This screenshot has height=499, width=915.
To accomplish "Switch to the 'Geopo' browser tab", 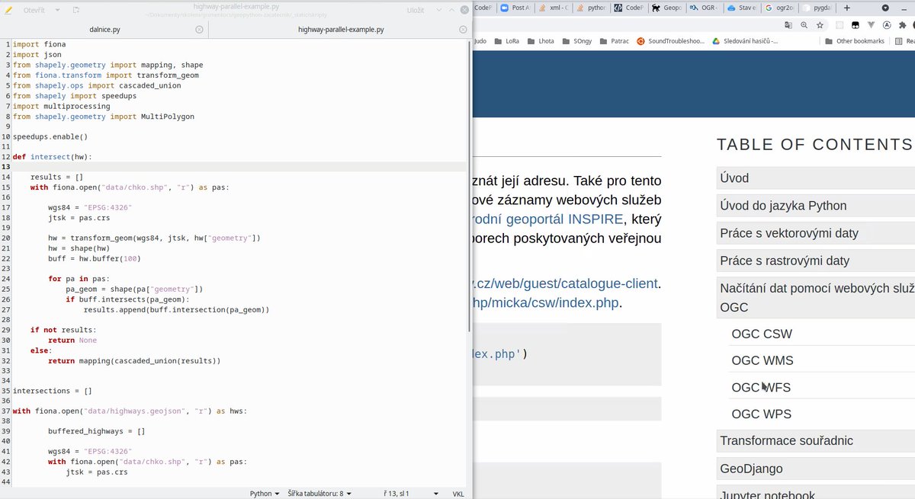I will pyautogui.click(x=667, y=8).
